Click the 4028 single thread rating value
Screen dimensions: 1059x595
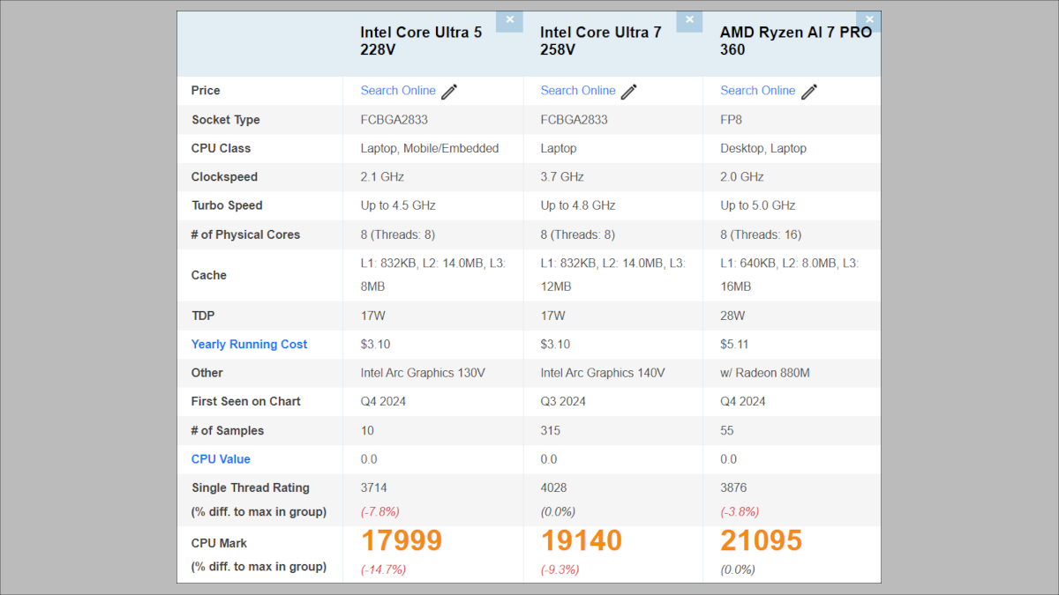553,487
